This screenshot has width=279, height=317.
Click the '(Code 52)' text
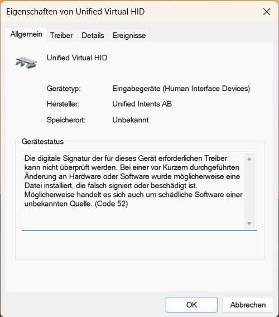coord(112,204)
